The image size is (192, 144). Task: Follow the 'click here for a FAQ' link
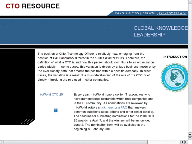[x=113, y=108]
